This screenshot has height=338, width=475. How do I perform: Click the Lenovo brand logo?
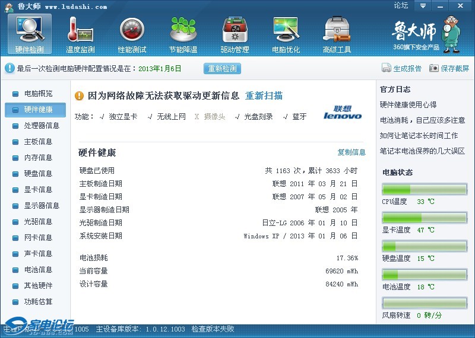(343, 113)
